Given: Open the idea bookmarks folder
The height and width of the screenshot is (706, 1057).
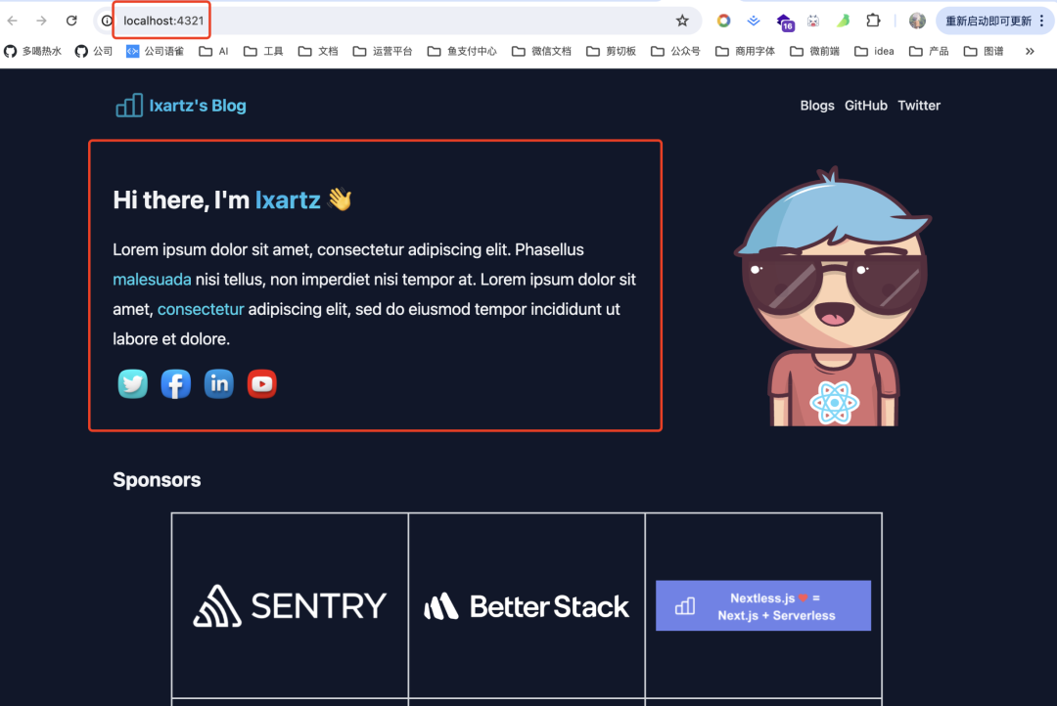Looking at the screenshot, I should click(x=874, y=51).
